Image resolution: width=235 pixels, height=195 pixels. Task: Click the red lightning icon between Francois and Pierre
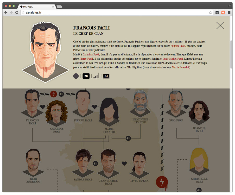pos(53,94)
